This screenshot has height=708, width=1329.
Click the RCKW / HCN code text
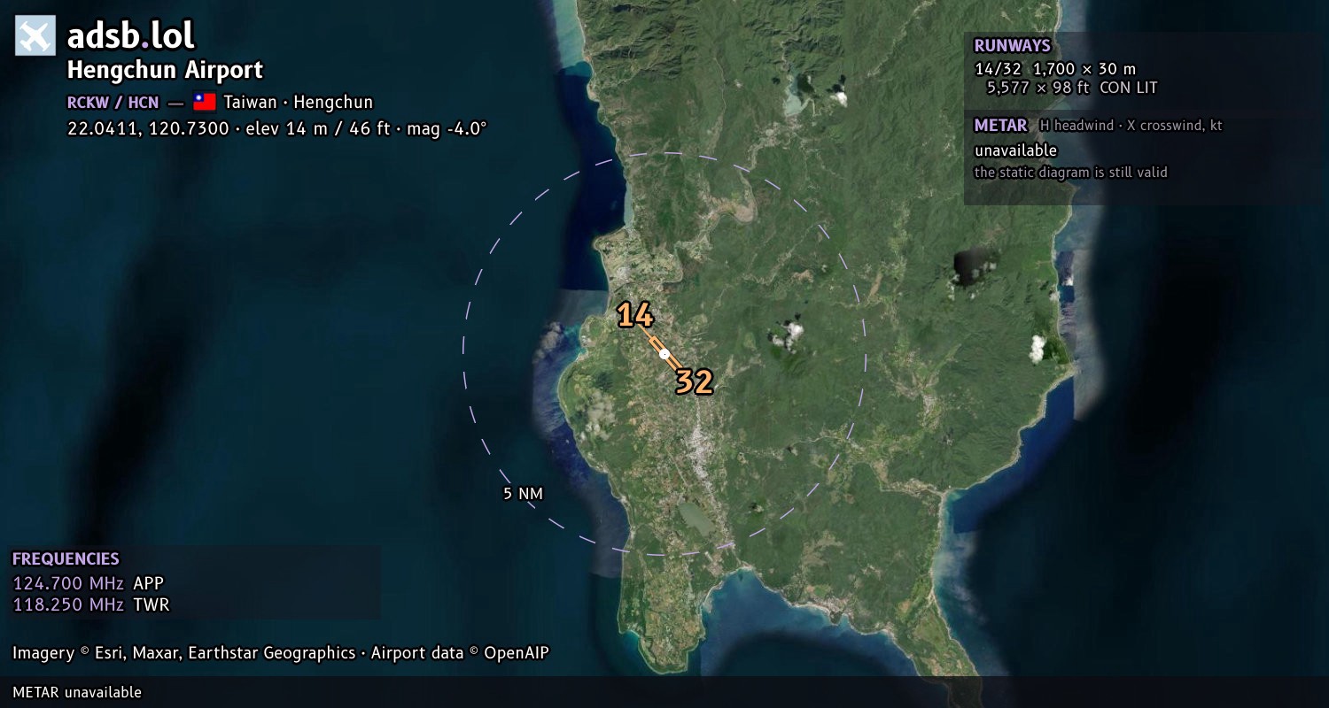113,102
